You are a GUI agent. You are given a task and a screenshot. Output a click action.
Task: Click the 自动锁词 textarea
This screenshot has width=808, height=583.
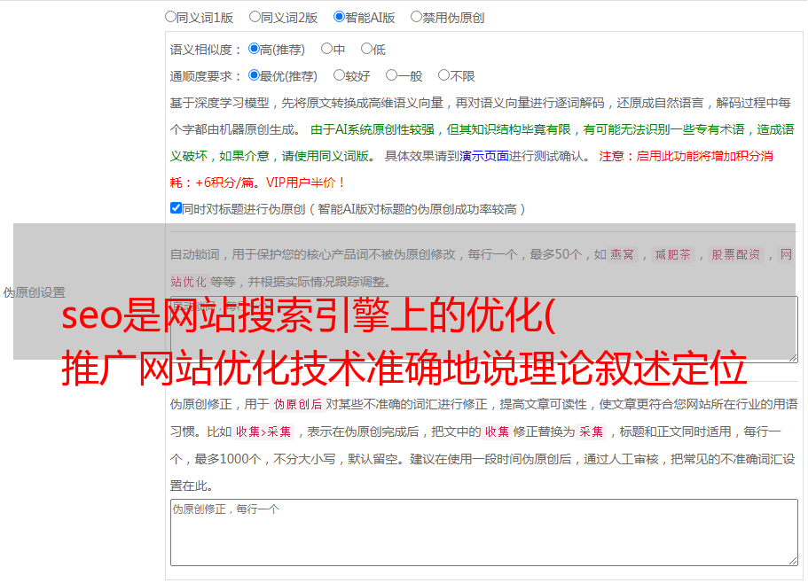(484, 330)
